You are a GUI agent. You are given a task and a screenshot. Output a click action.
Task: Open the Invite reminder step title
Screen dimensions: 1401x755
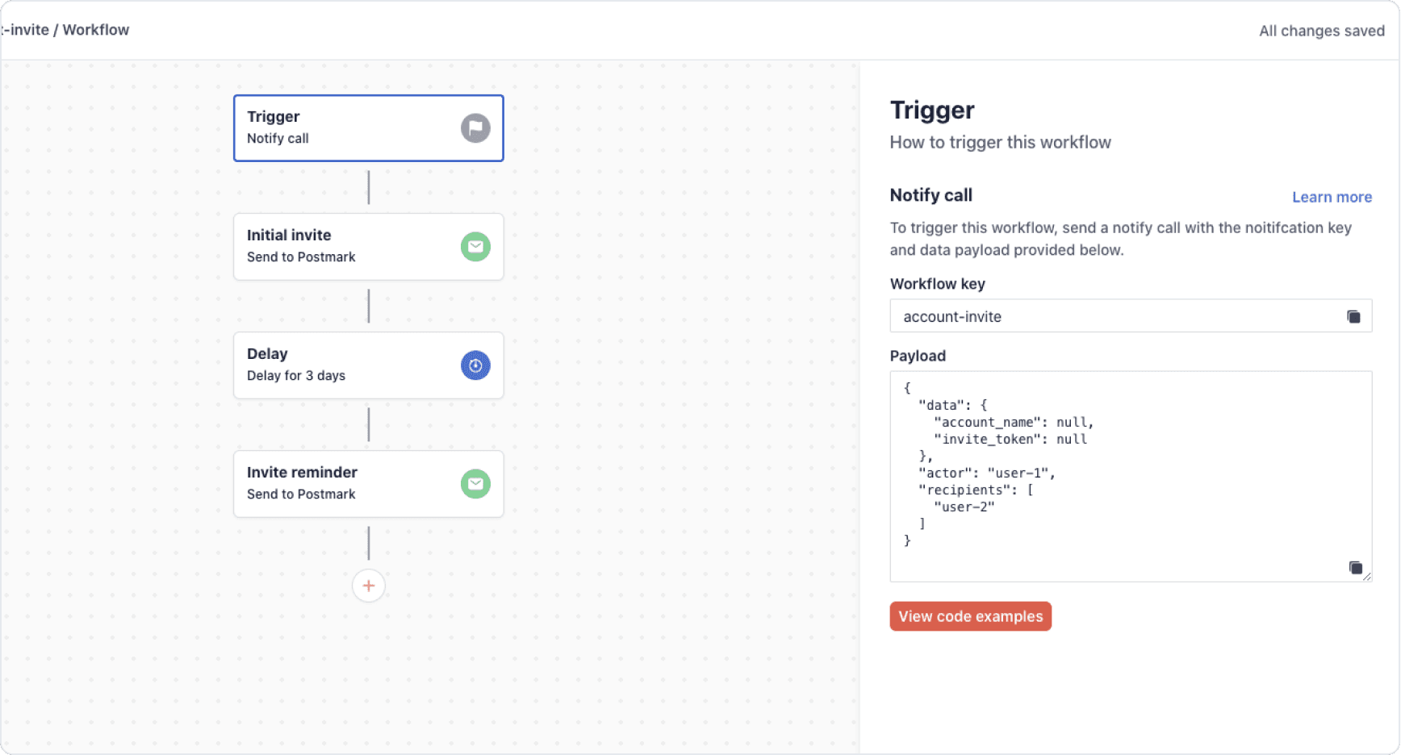pos(302,473)
